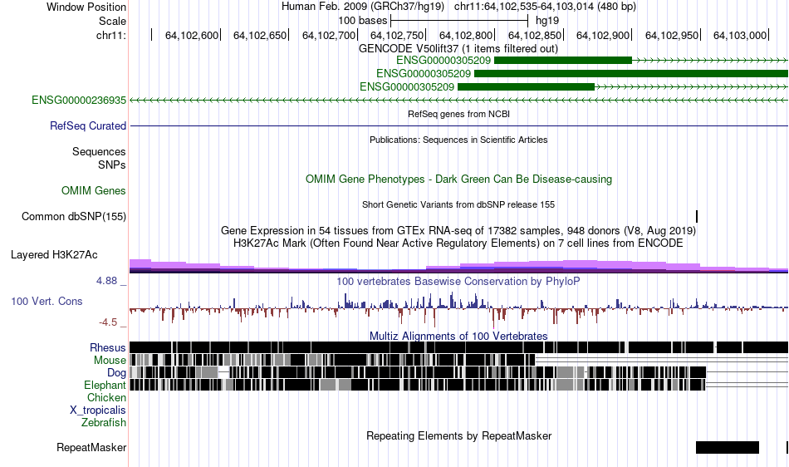Click the Scale track label

[x=112, y=21]
